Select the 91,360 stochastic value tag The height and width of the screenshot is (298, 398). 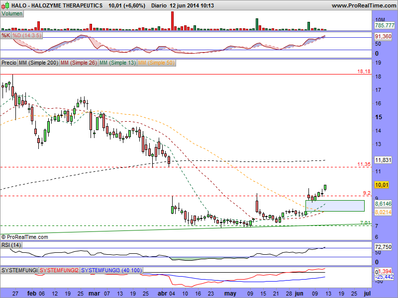click(x=383, y=36)
